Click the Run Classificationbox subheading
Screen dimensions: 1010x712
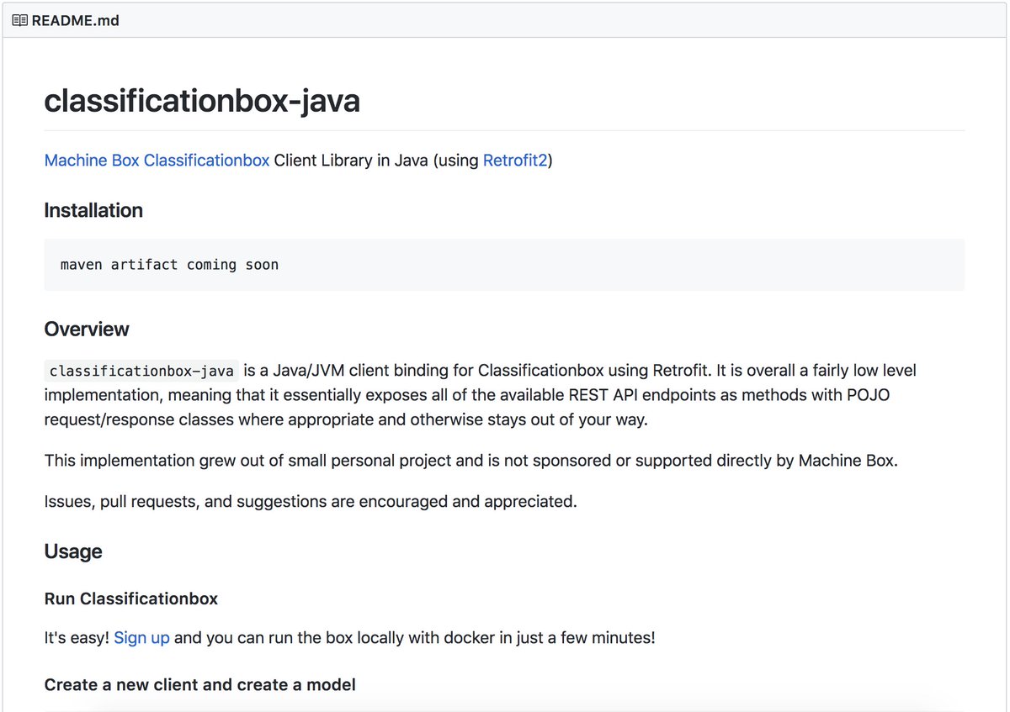(x=131, y=599)
